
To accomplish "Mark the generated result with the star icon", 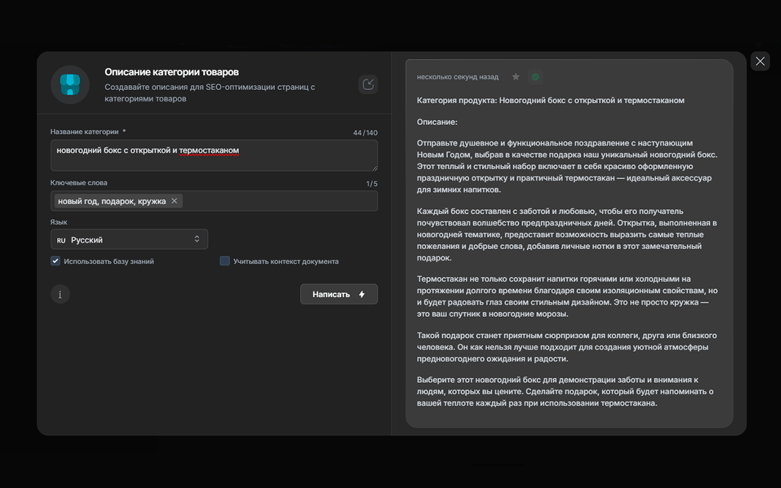I will coord(516,77).
